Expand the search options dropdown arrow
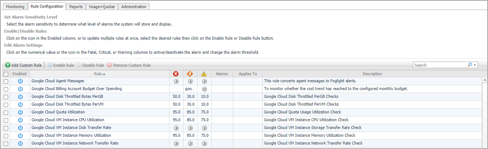Image resolution: width=488 pixels, height=149 pixels. coord(475,65)
